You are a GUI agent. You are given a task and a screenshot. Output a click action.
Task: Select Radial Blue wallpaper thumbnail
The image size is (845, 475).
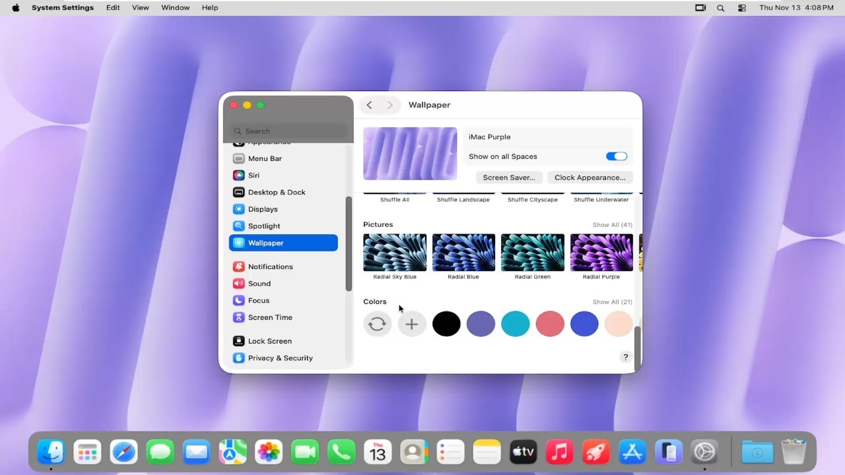463,253
